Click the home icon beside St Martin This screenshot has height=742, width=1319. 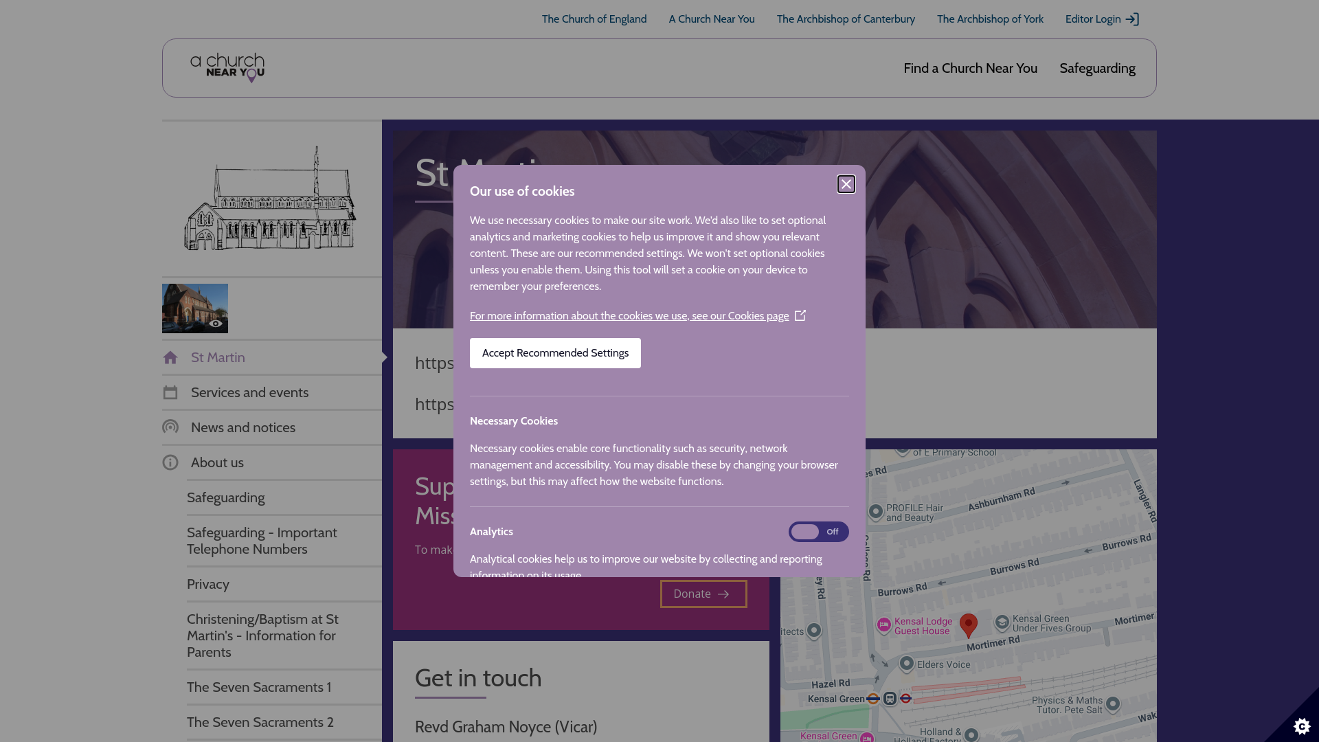point(170,357)
